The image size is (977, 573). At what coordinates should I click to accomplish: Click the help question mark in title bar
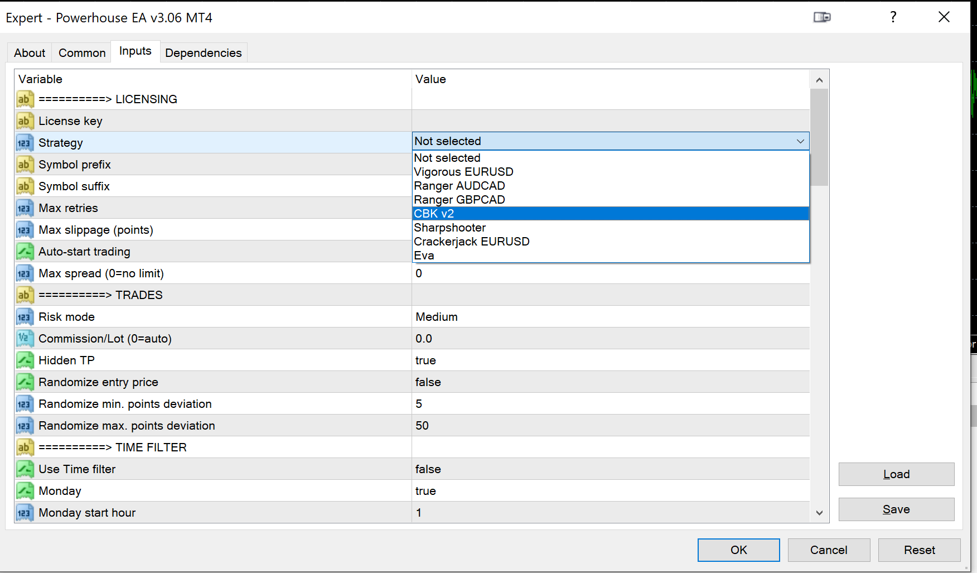(x=893, y=17)
